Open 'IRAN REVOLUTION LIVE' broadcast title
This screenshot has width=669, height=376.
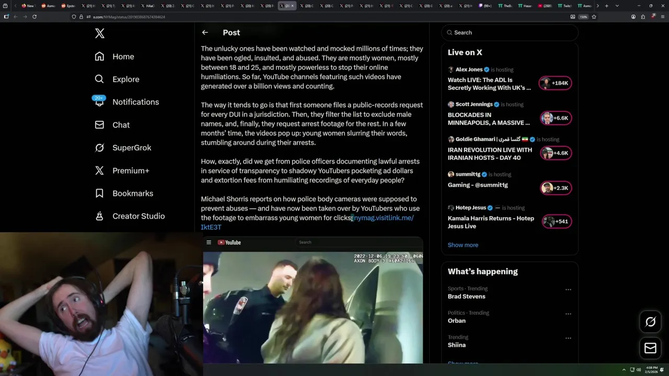coord(490,154)
